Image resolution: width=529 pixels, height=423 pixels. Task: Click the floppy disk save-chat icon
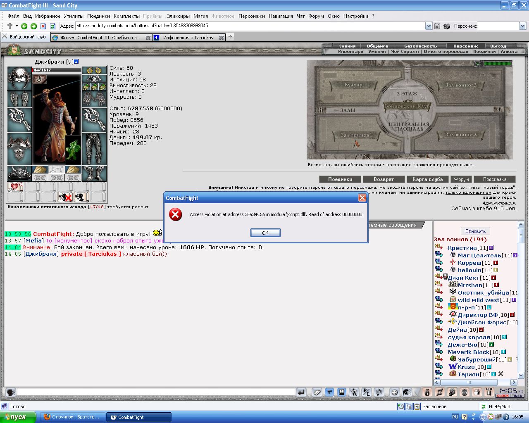(x=342, y=392)
